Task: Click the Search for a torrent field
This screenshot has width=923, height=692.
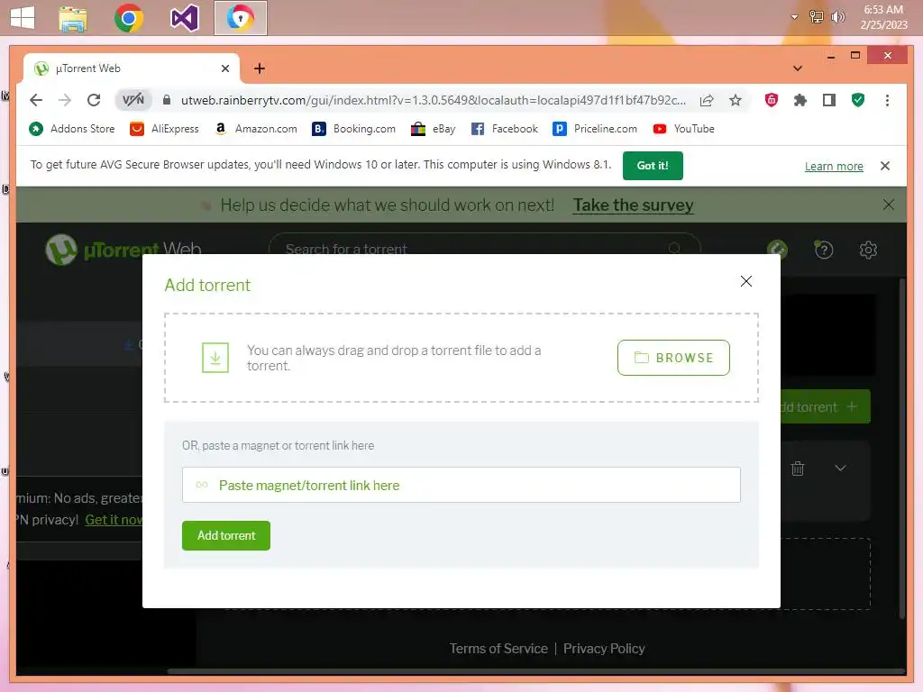Action: [484, 249]
